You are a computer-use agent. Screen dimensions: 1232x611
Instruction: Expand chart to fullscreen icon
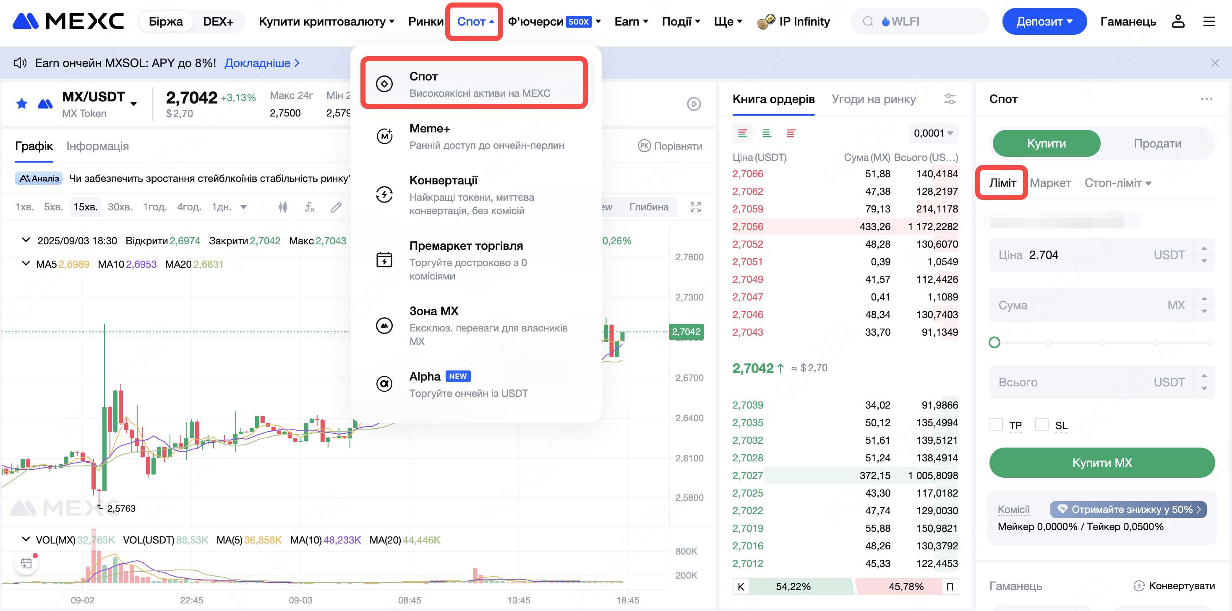(x=695, y=207)
